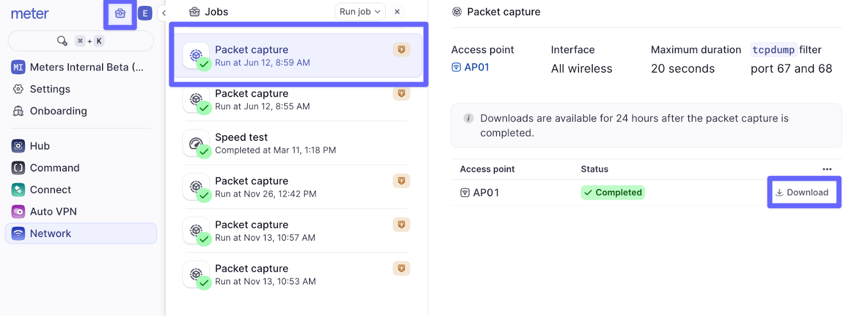
Task: Open the three-dot menu above Download
Action: (x=827, y=169)
